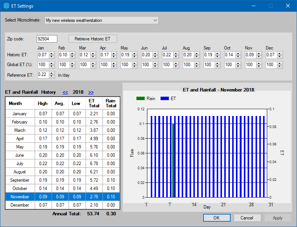The image size is (297, 227).
Task: Decrease the Reference ET value
Action: point(52,76)
